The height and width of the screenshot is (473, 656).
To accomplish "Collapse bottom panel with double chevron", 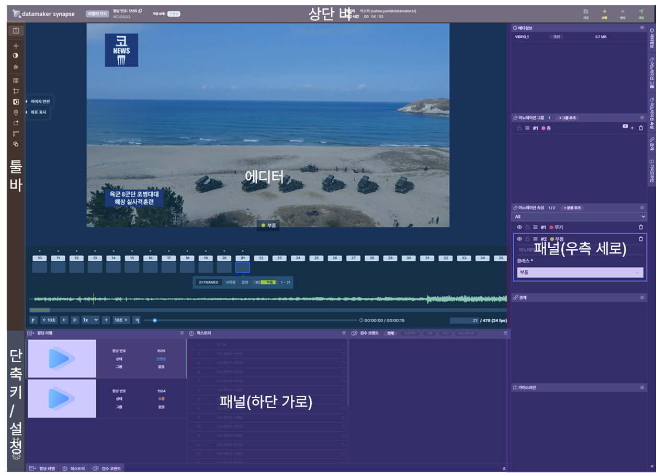I will 504,468.
